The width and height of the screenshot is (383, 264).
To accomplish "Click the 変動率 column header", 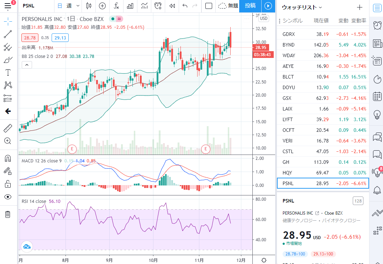I will coord(359,21).
